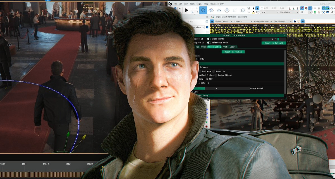This screenshot has height=179, width=335.
Task: Click the dark cube icon after Edit Minimal
Action: (295, 21)
